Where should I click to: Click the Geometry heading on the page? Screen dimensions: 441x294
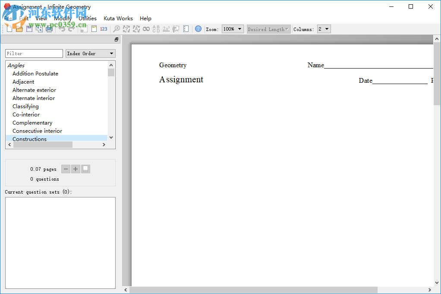coord(173,65)
